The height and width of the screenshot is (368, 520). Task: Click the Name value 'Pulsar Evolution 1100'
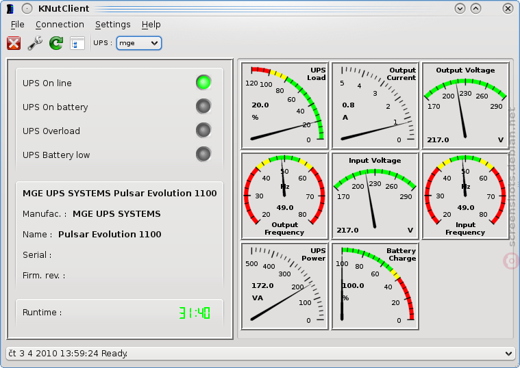(110, 235)
